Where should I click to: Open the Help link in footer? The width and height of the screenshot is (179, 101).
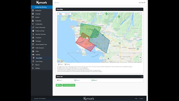[136, 98]
